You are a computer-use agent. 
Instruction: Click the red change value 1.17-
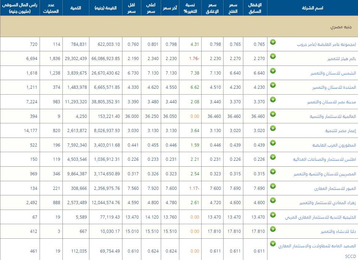pyautogui.click(x=194, y=188)
